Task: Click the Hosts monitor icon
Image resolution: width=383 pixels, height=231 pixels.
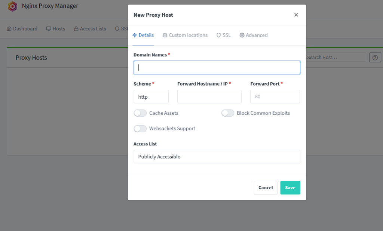Action: [x=49, y=29]
